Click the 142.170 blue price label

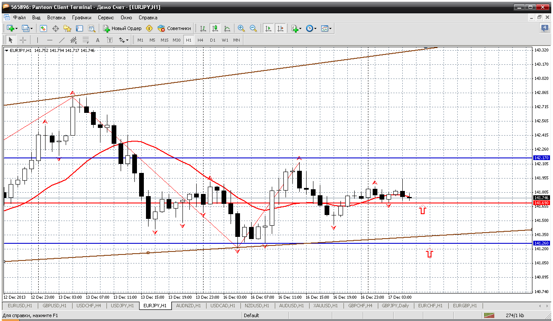(541, 158)
